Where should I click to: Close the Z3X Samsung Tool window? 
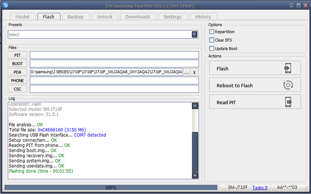306,5
